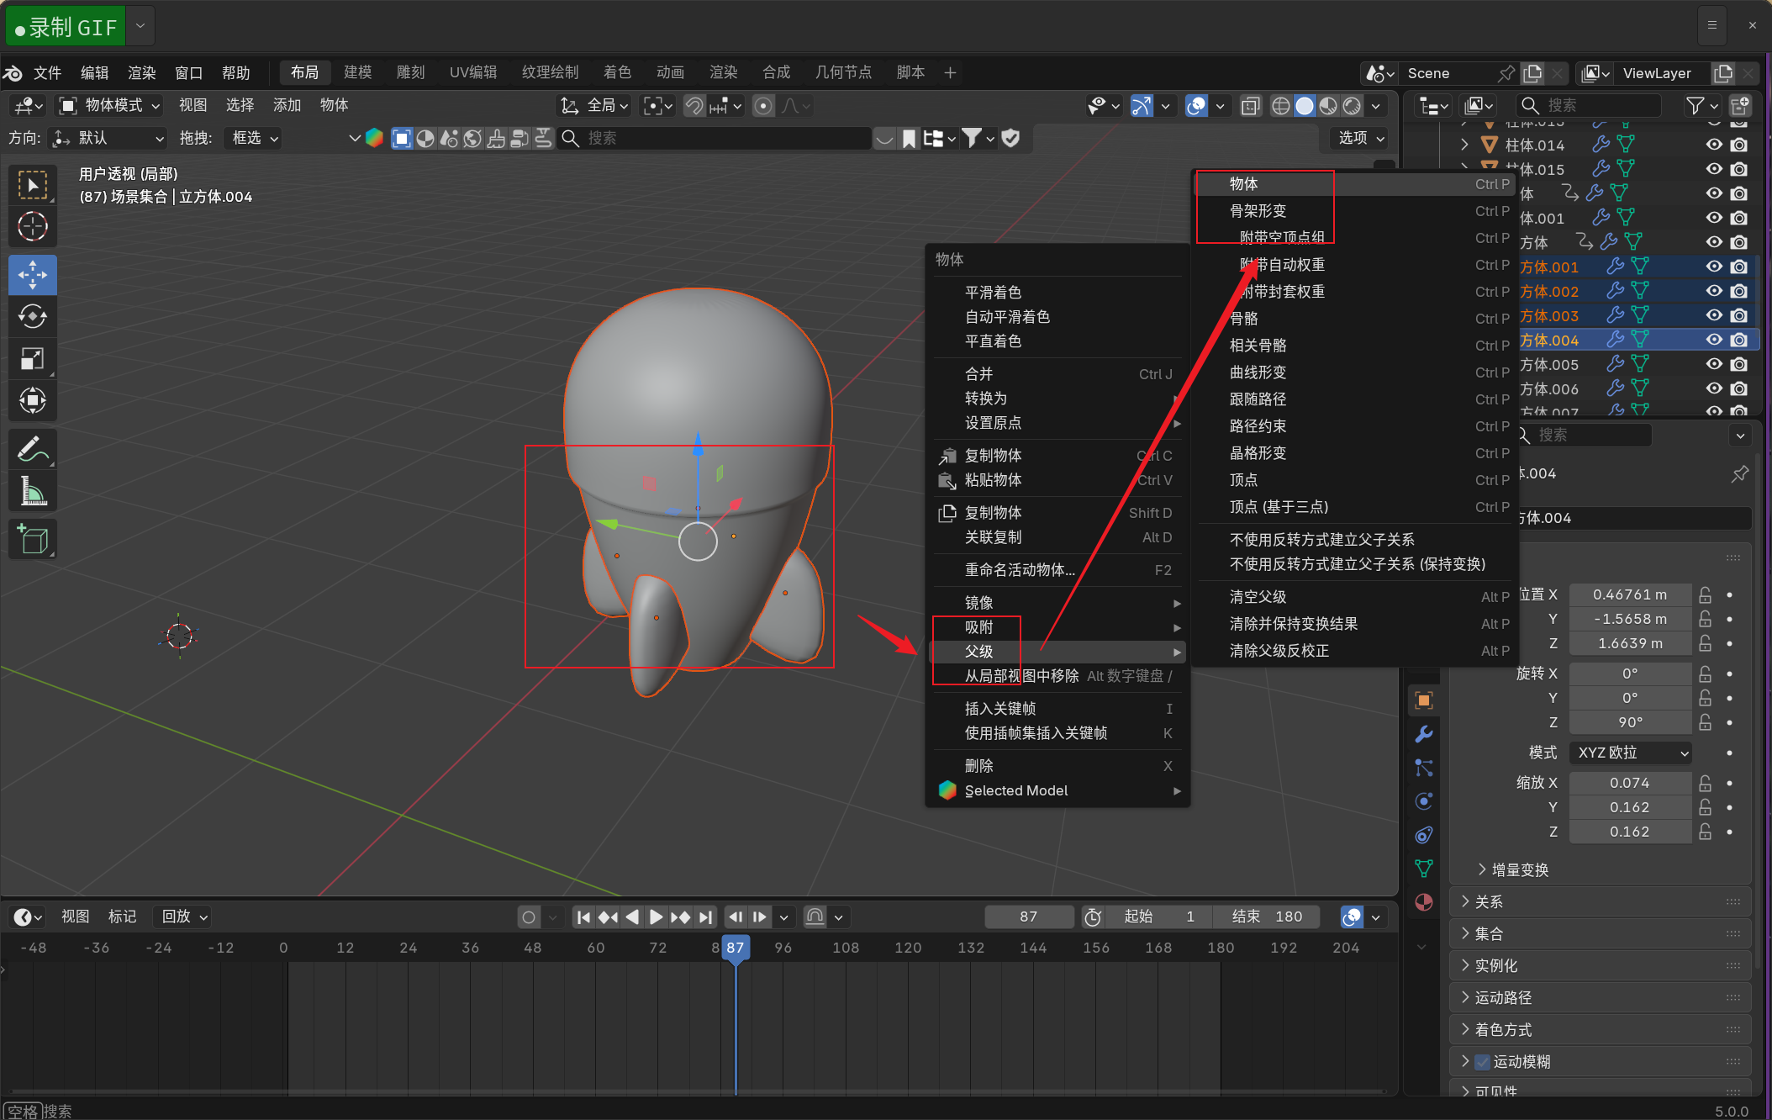1772x1120 pixels.
Task: Hide 立方体.005 with its eye icon
Action: [x=1714, y=364]
